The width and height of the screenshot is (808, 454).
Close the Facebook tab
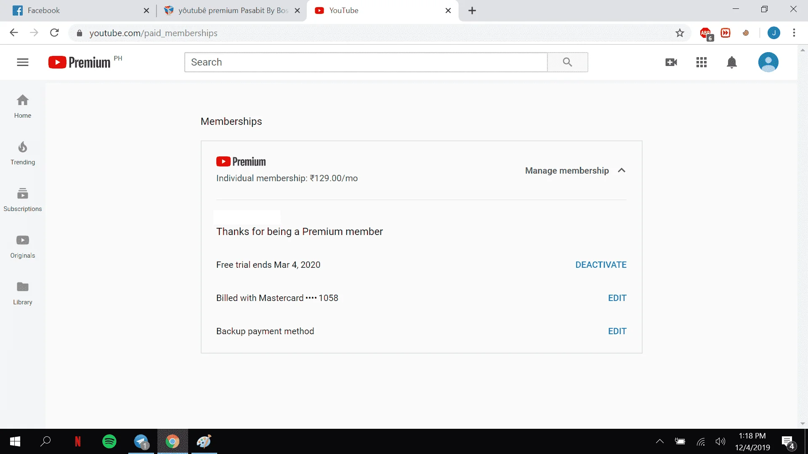146,11
